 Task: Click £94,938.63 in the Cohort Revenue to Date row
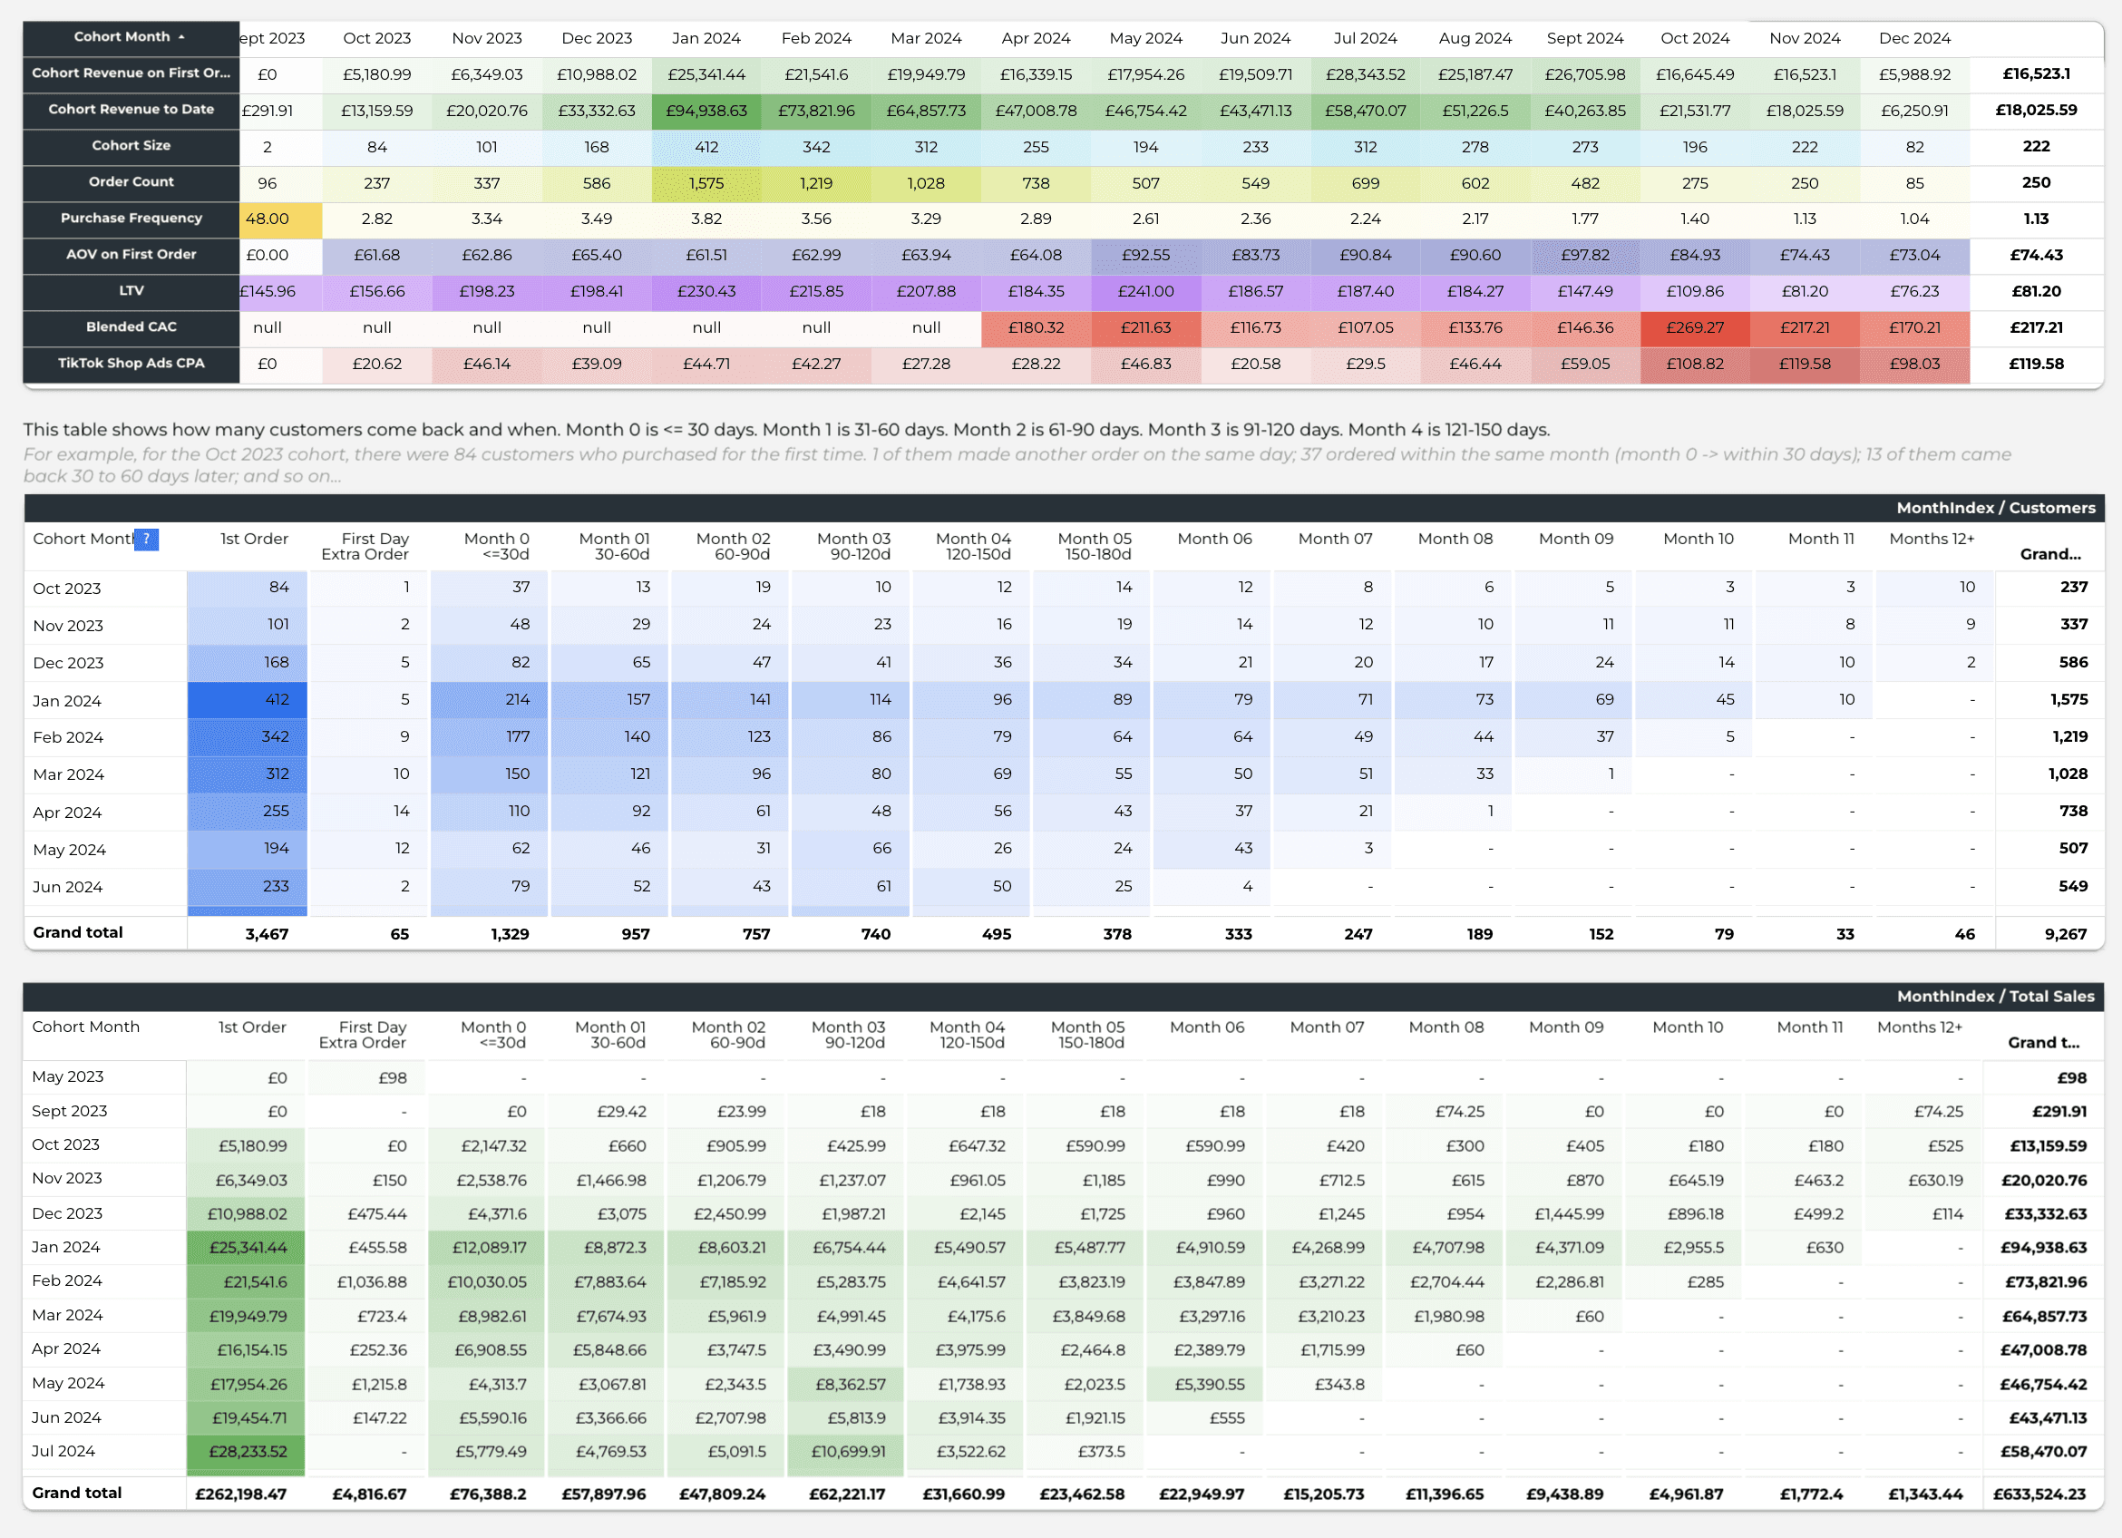(x=706, y=111)
